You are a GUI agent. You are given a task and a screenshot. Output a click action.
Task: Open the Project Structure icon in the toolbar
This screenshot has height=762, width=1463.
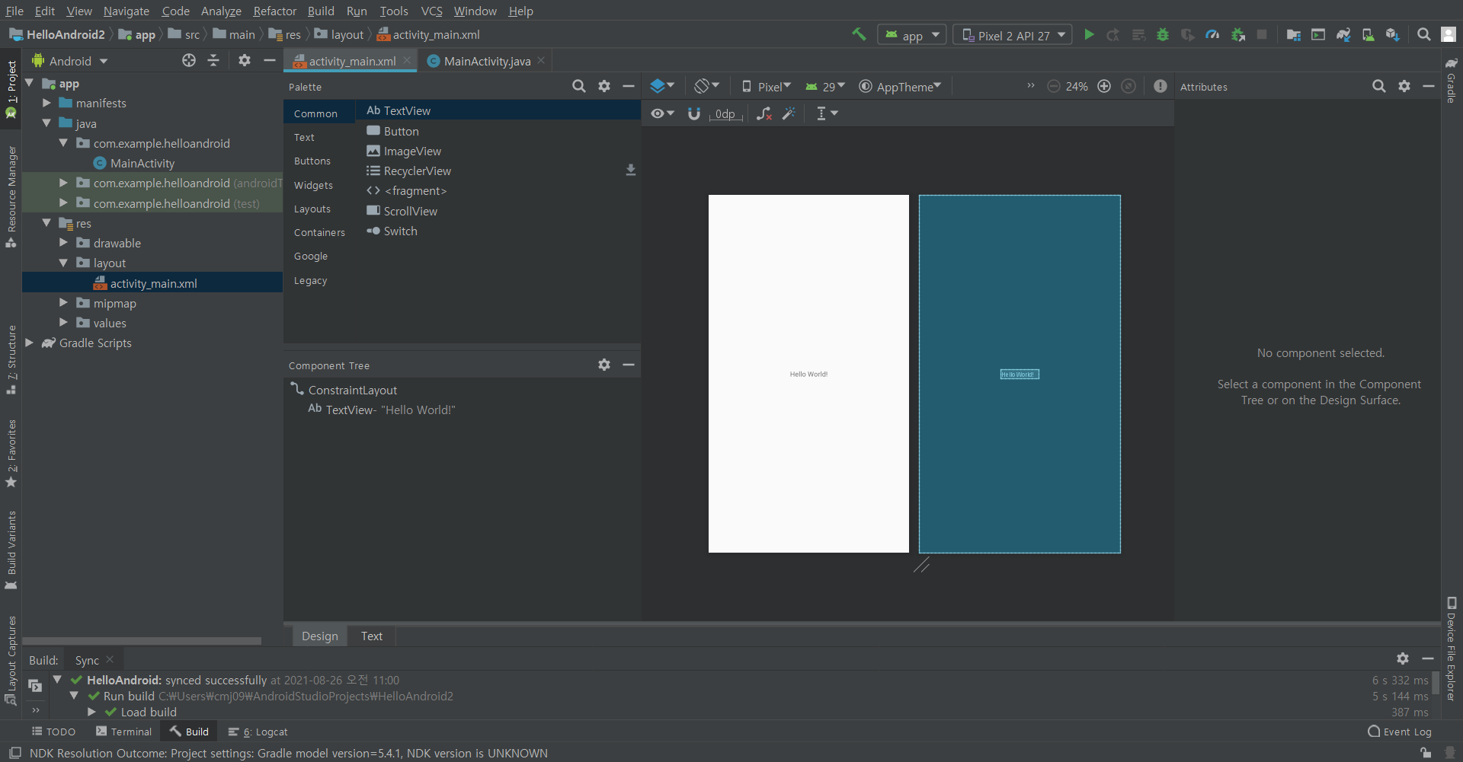(1293, 34)
